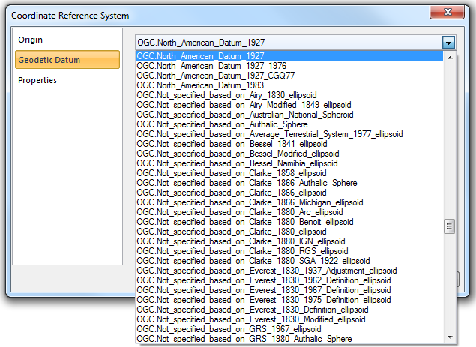Pick Everest_1830_1937_Adjustment_ellipsoid entry

coord(289,271)
